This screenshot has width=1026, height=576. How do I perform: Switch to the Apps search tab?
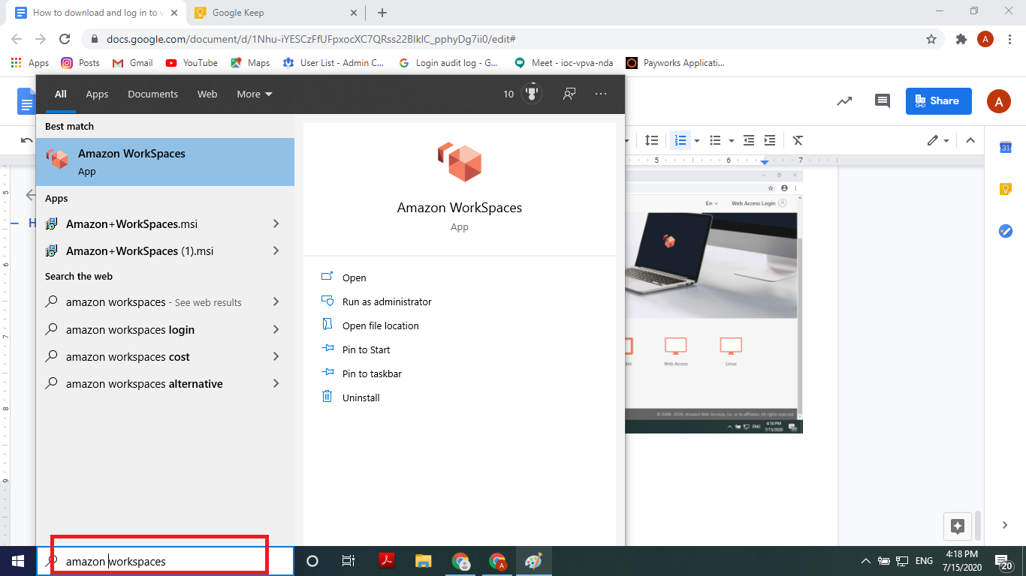click(97, 94)
